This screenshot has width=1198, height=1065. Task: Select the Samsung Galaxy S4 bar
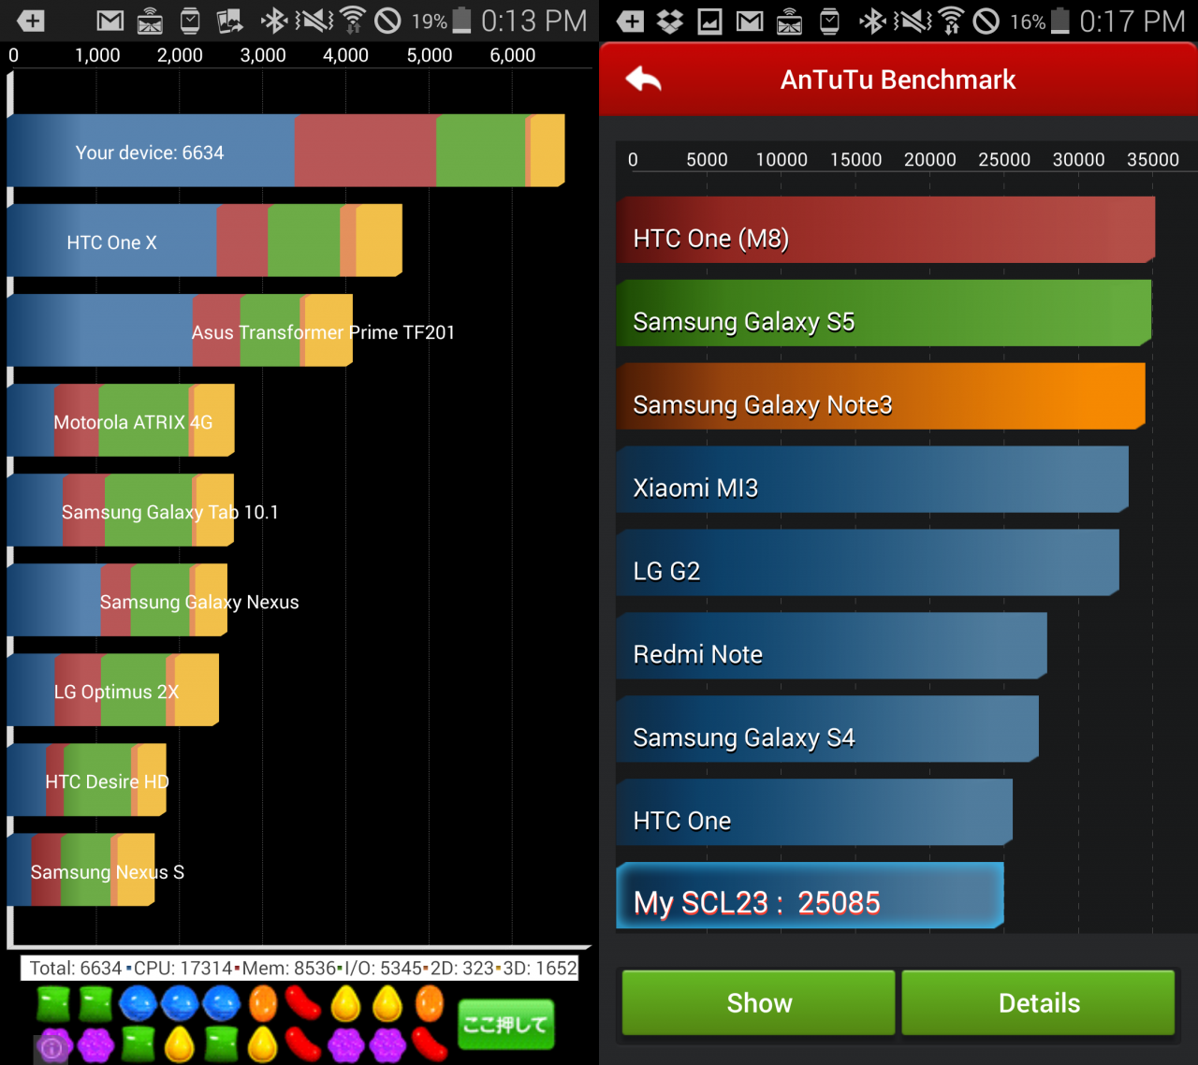click(x=827, y=729)
